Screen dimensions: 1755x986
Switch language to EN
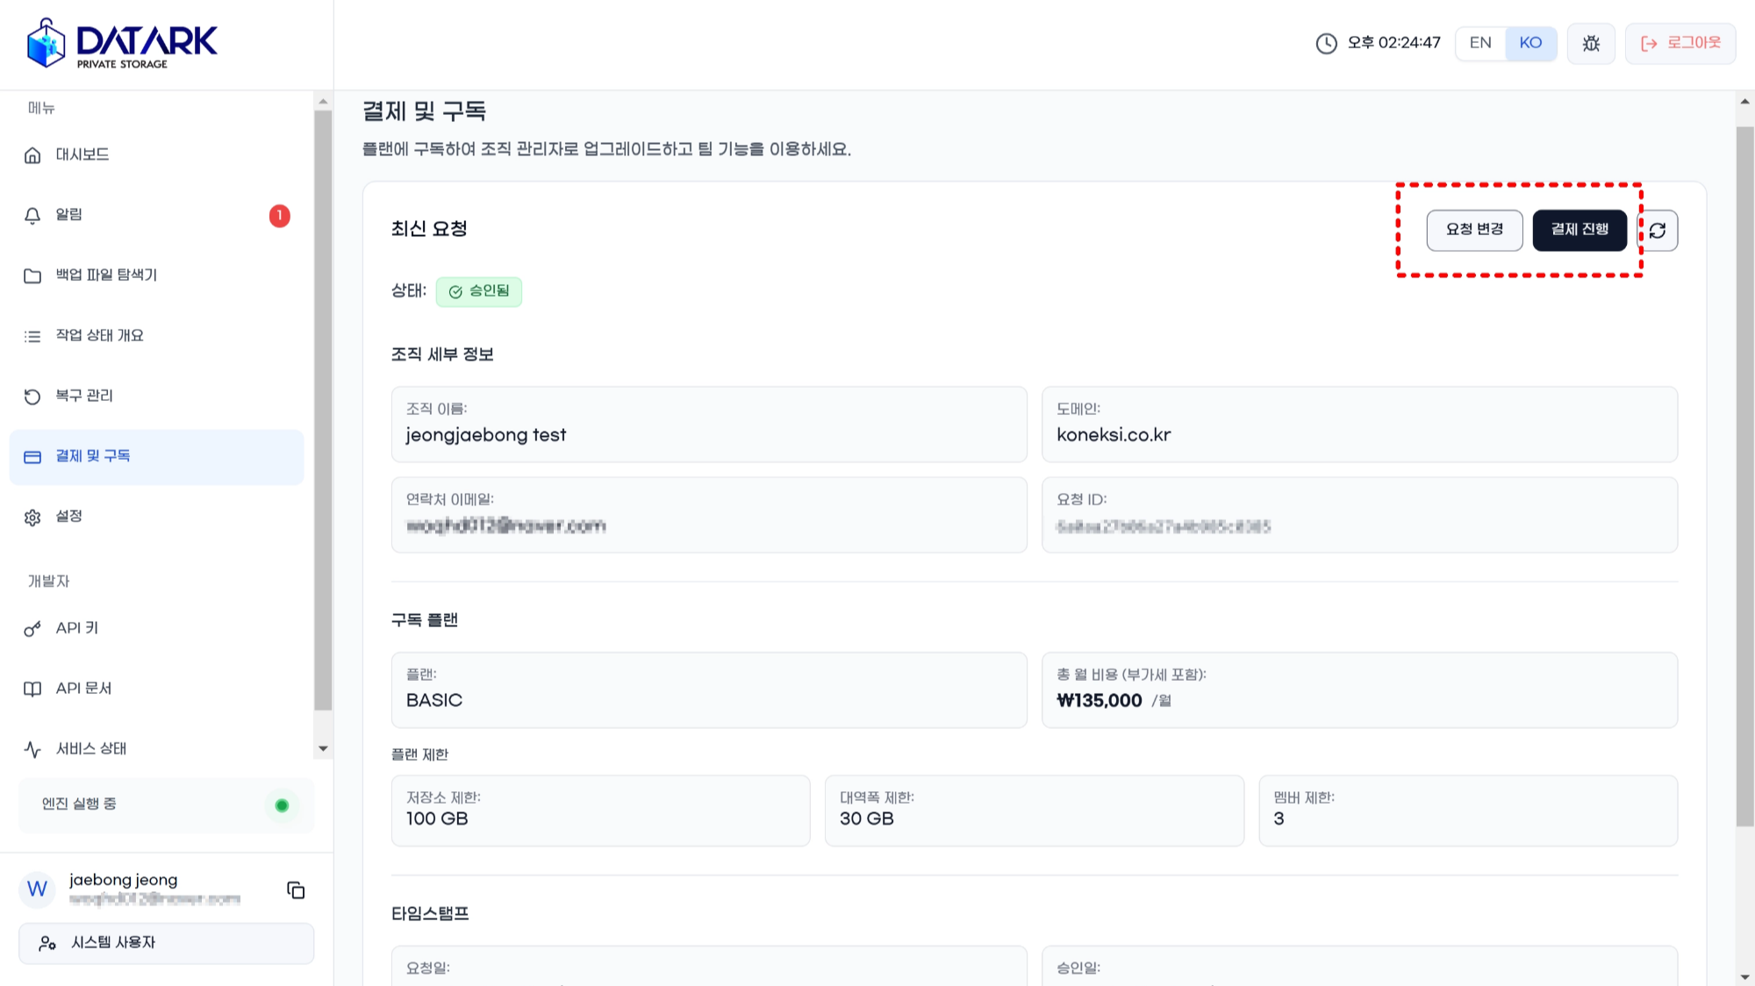1480,43
